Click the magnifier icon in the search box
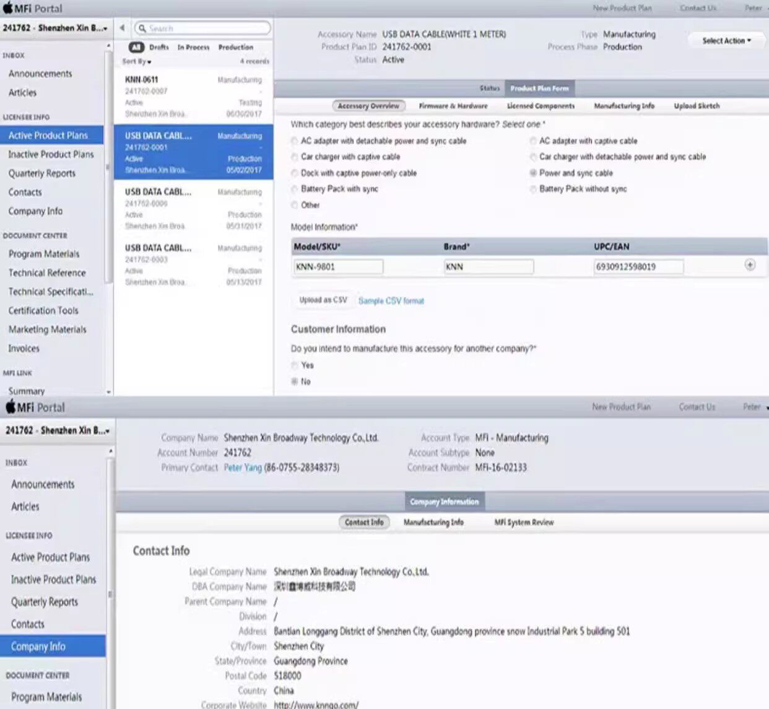Viewport: 769px width, 709px height. pos(142,28)
